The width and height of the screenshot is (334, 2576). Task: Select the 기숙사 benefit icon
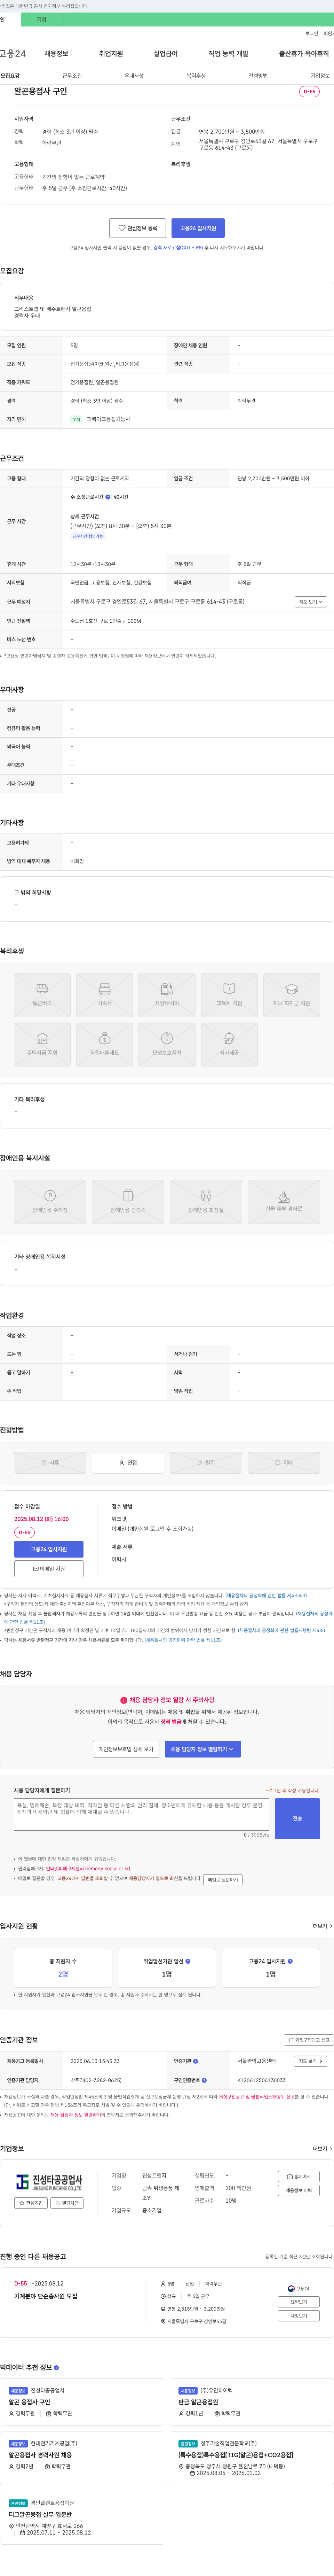point(105,995)
